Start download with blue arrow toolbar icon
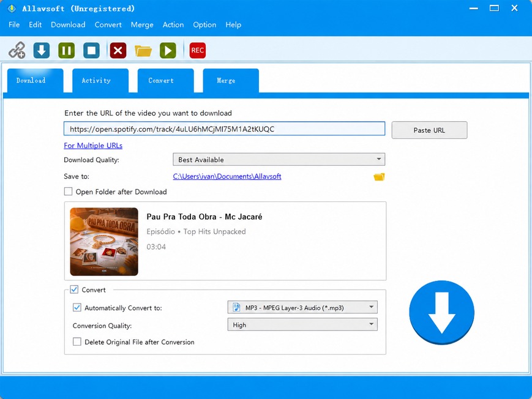 click(42, 50)
